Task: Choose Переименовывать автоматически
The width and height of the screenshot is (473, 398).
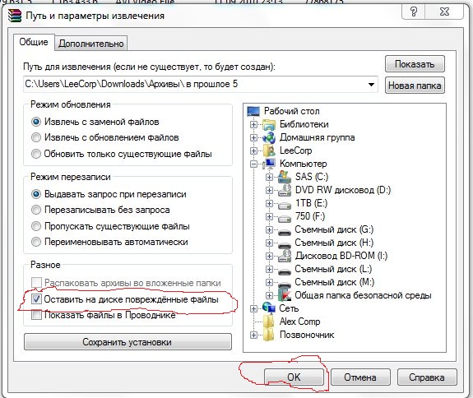Action: [36, 242]
